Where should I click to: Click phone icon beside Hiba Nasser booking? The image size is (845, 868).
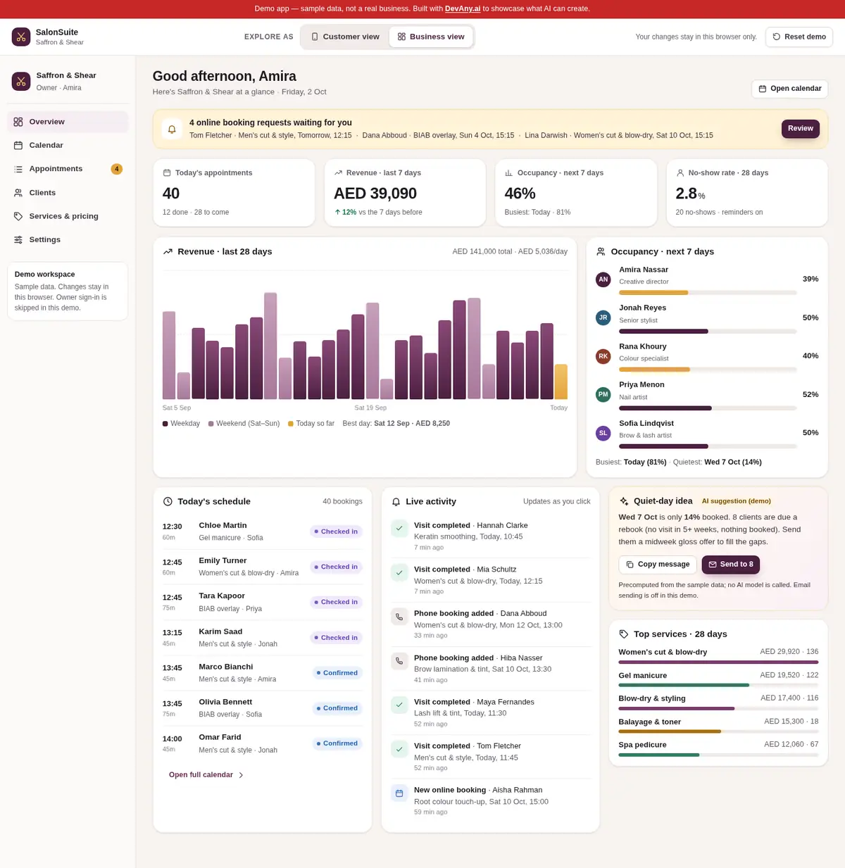(399, 661)
